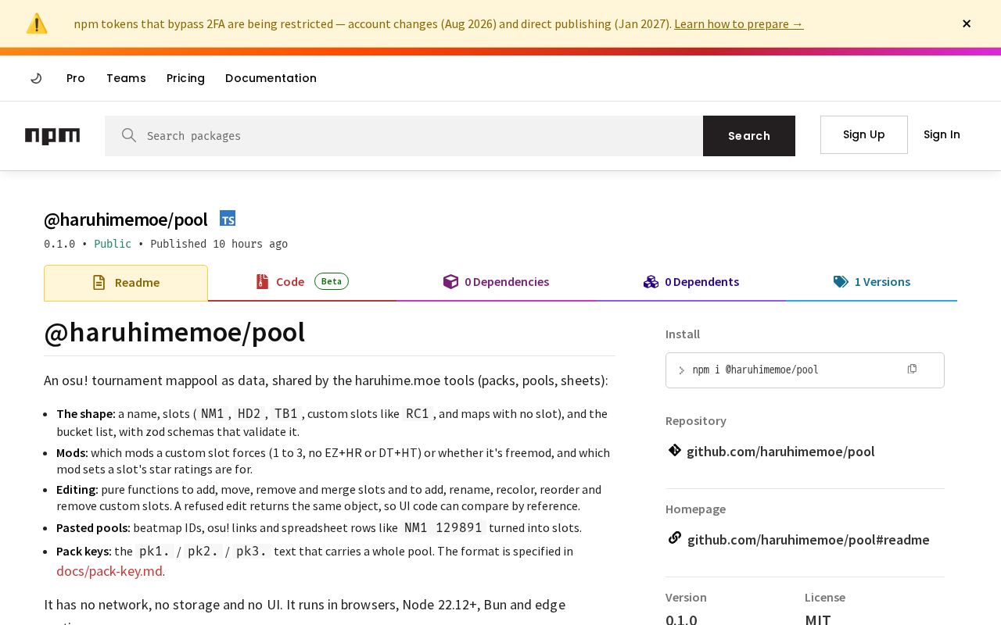Image resolution: width=1001 pixels, height=625 pixels.
Task: Click the RC1 code snippet
Action: coord(418,413)
